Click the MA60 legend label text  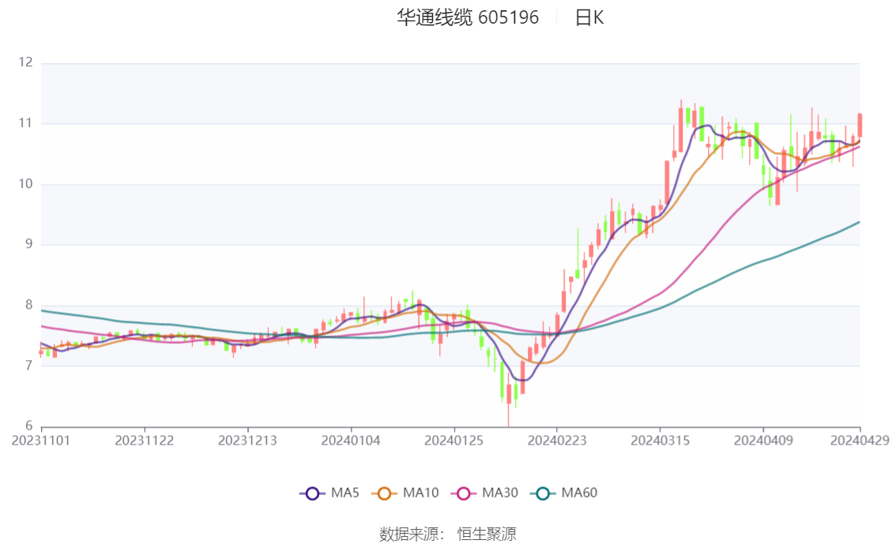(x=579, y=493)
